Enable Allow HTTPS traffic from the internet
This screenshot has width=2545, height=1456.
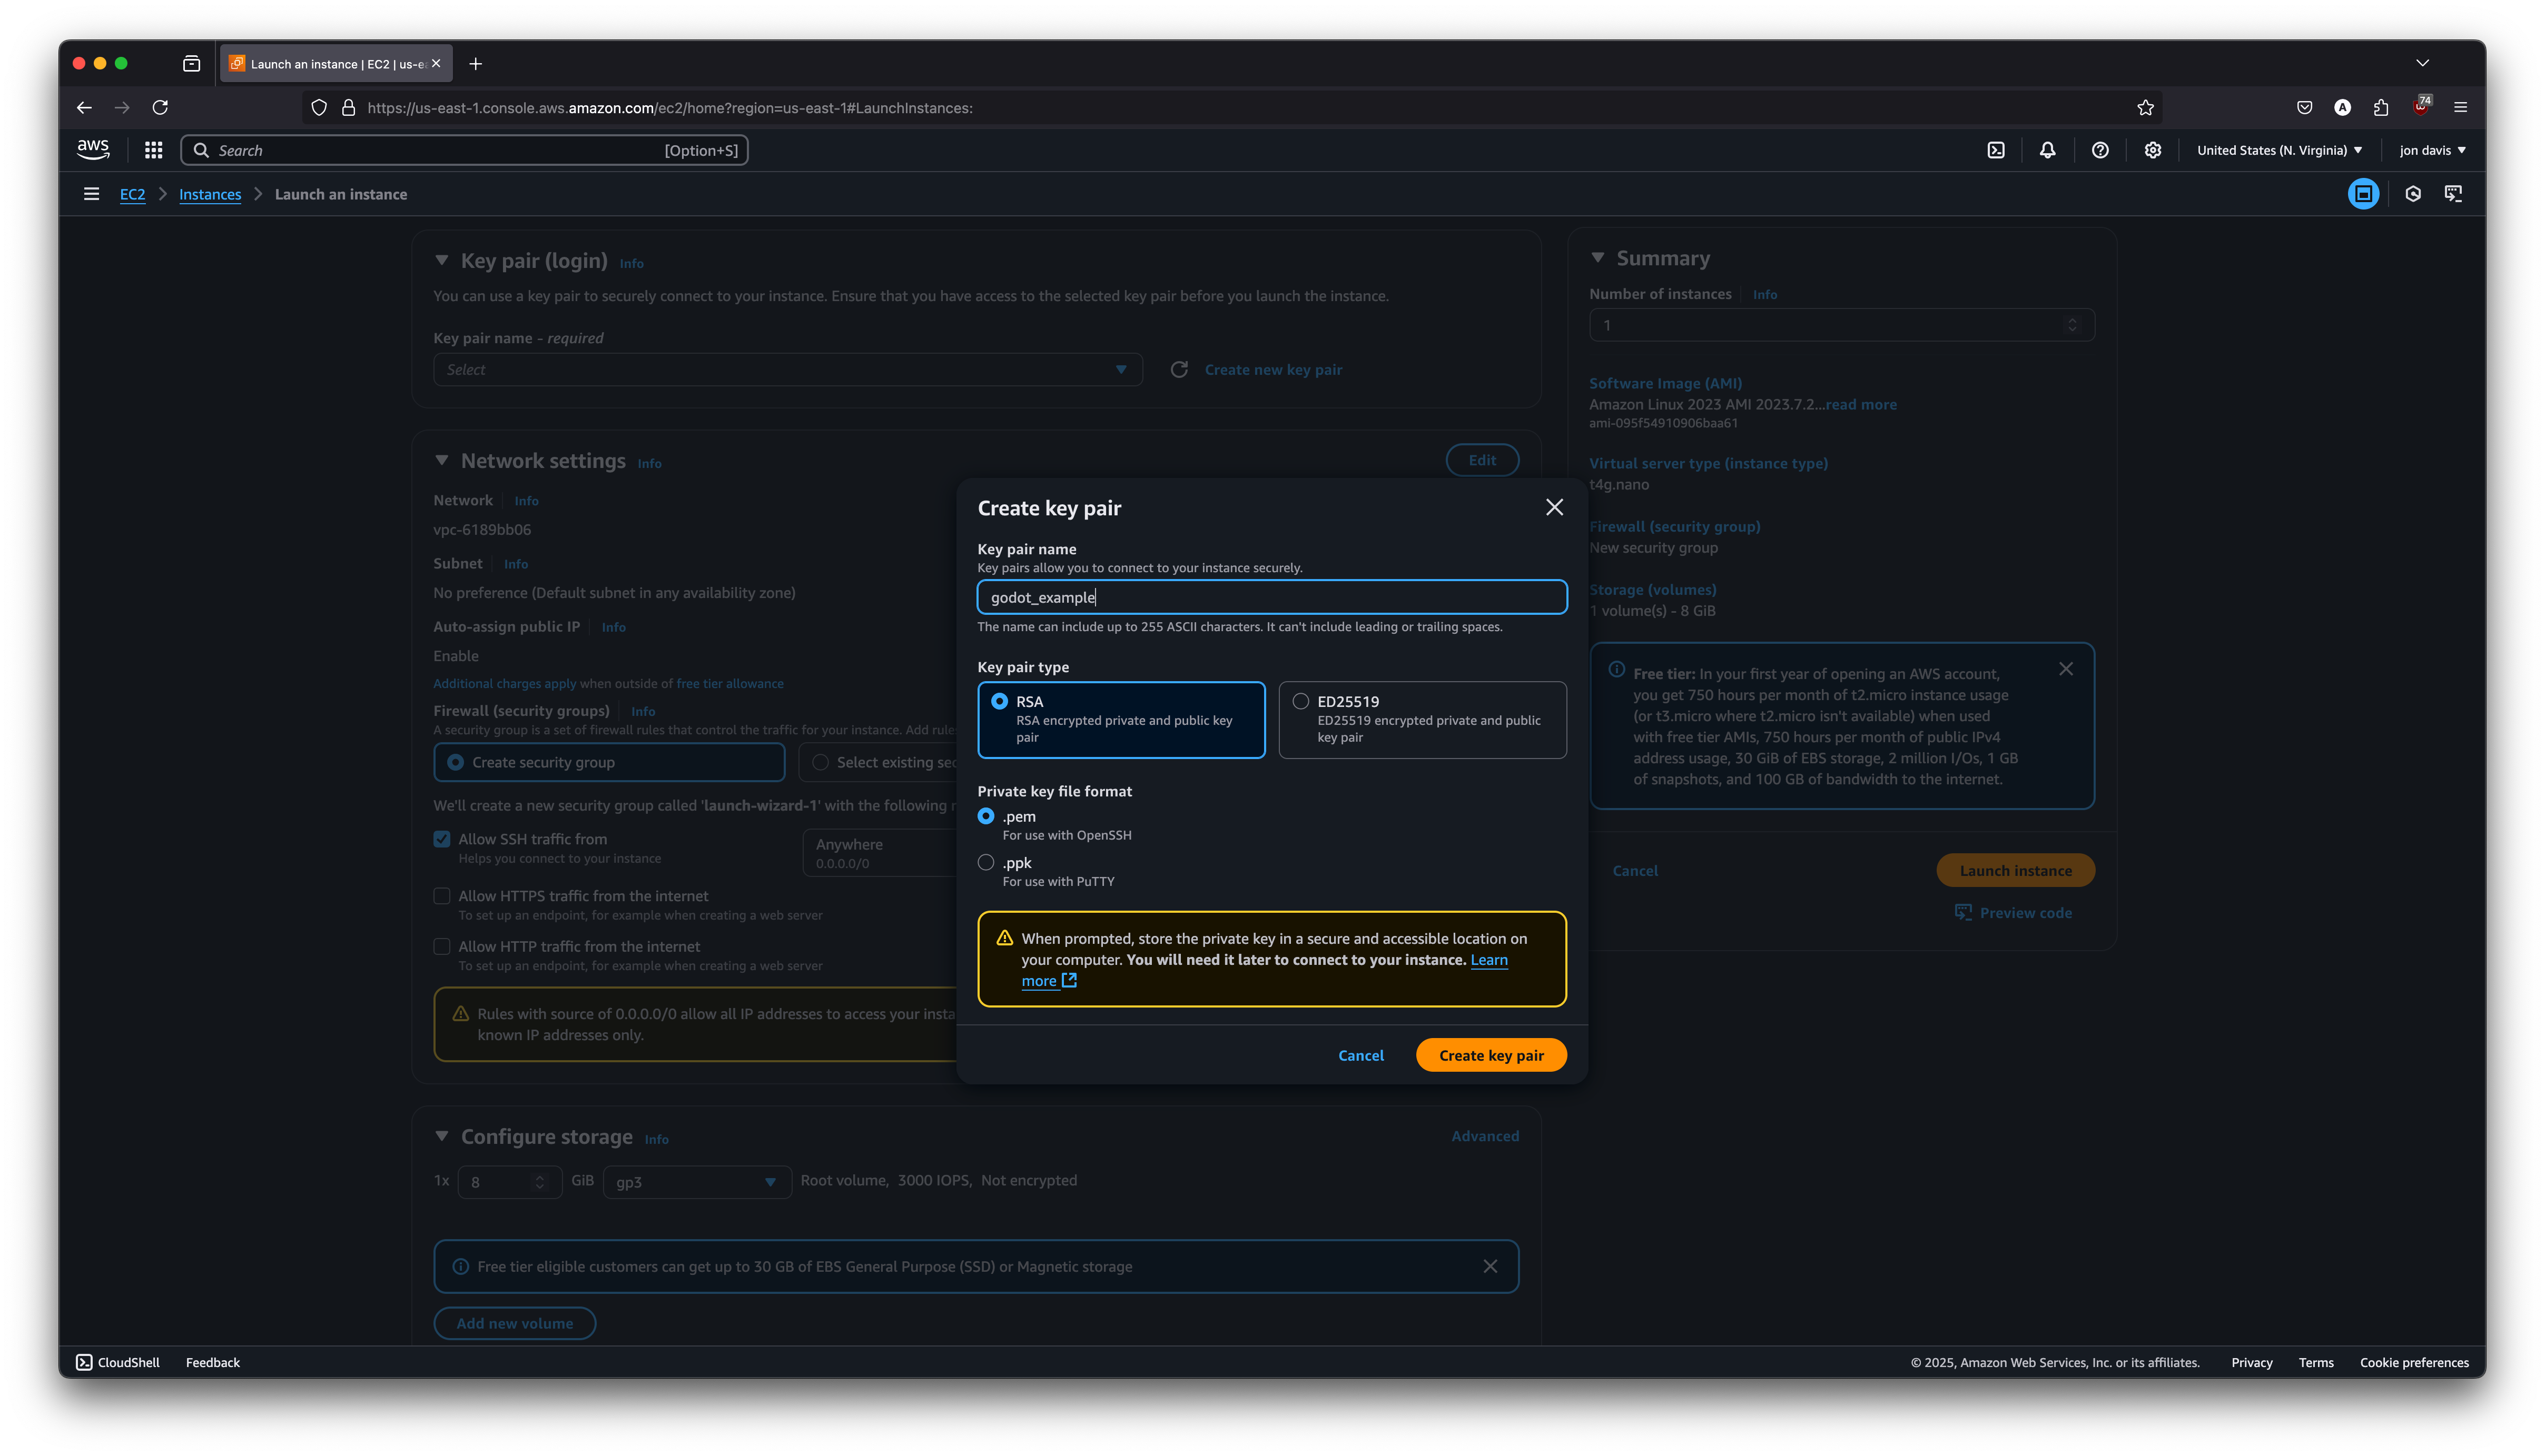(441, 896)
